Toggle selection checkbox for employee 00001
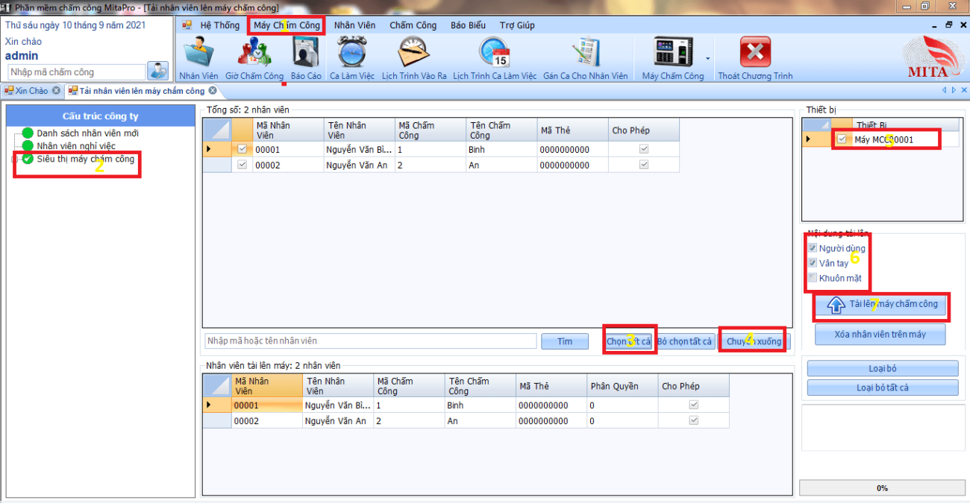Image resolution: width=970 pixels, height=503 pixels. click(242, 149)
